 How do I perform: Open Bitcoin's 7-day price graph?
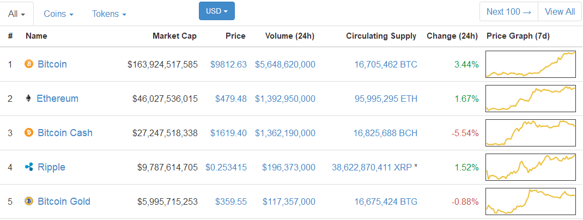530,64
